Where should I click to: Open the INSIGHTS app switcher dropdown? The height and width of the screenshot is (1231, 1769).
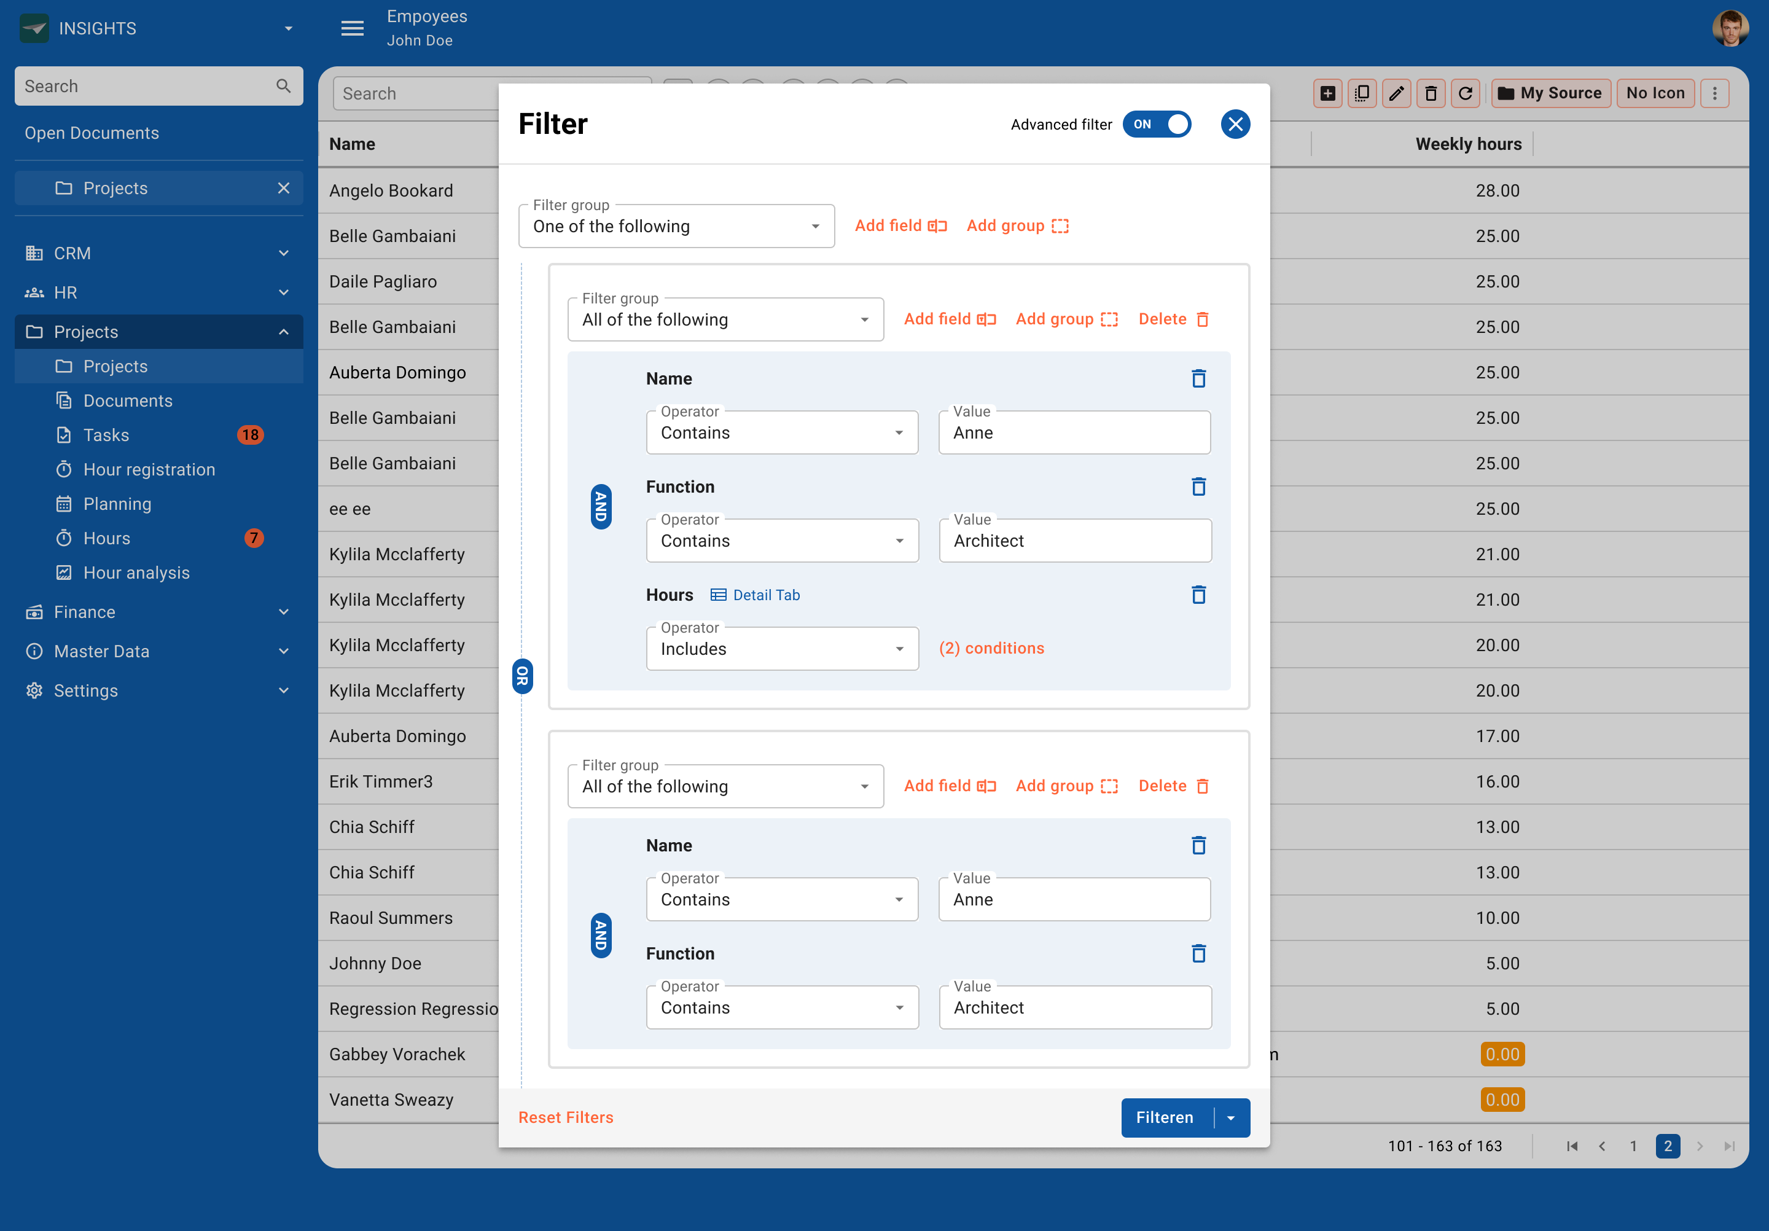288,28
